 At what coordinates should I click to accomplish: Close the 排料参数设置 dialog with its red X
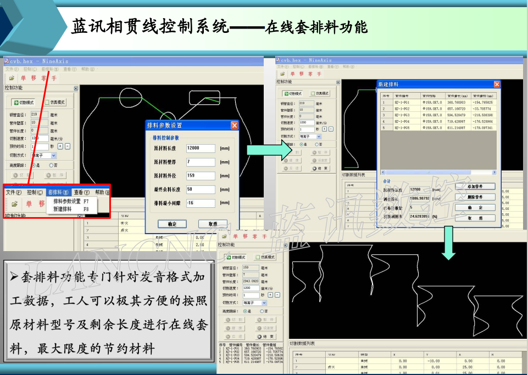pos(235,125)
